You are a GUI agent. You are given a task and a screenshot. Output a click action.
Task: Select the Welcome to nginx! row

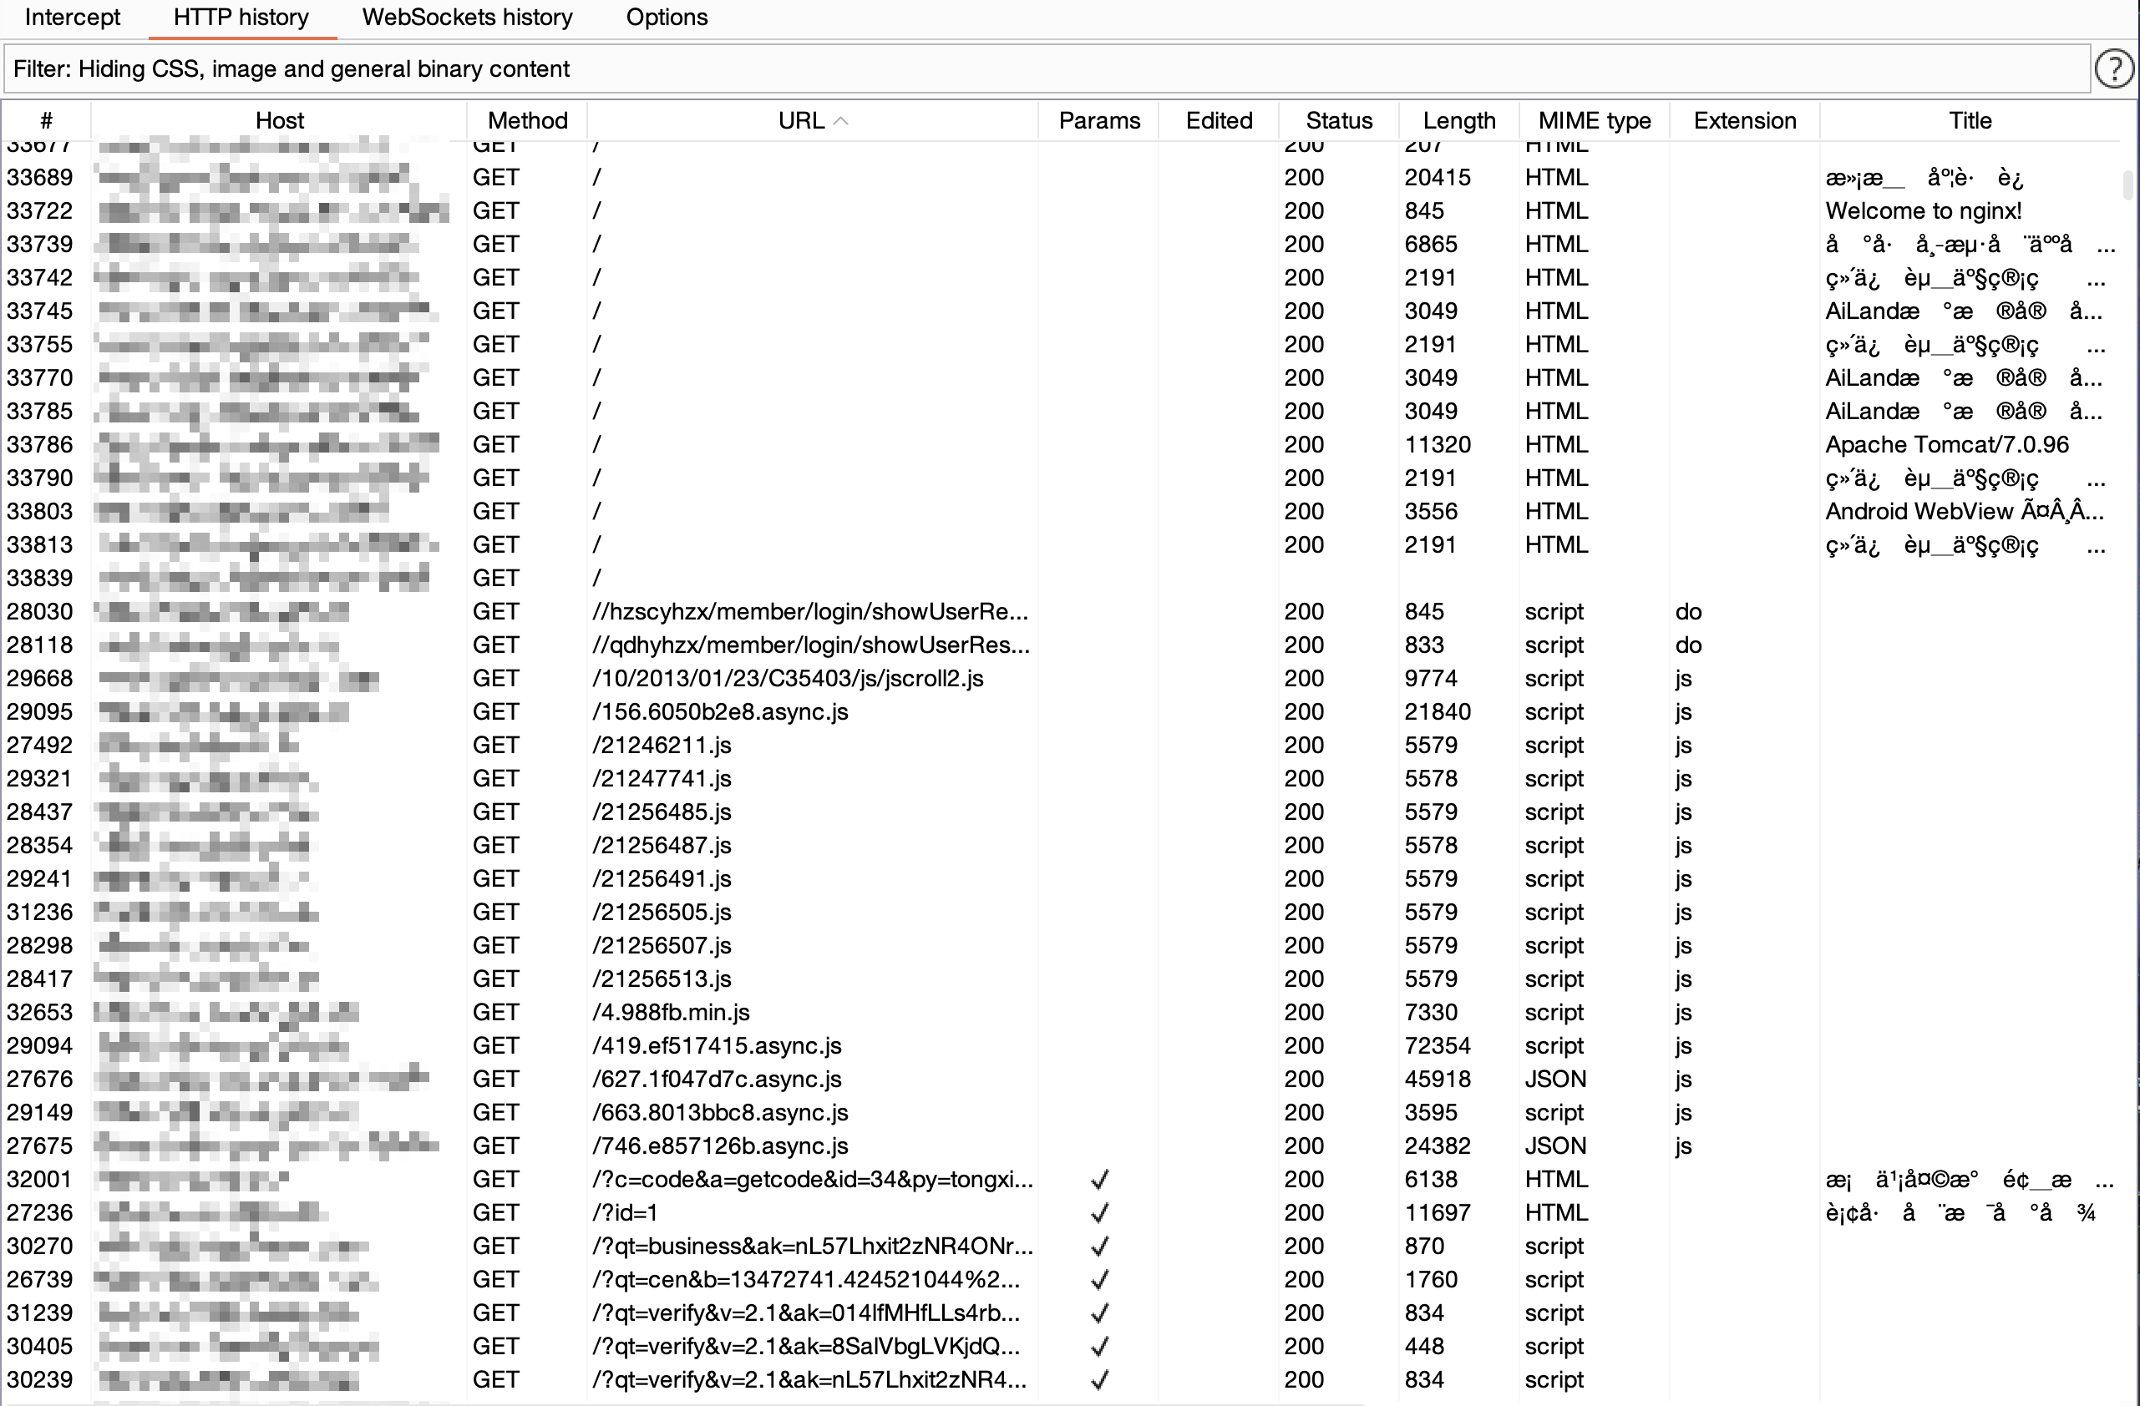1922,211
